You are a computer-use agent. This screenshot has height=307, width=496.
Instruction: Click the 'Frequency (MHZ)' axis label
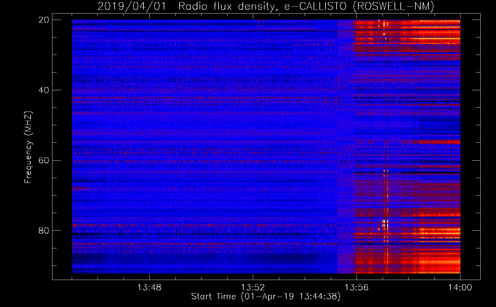click(x=28, y=147)
